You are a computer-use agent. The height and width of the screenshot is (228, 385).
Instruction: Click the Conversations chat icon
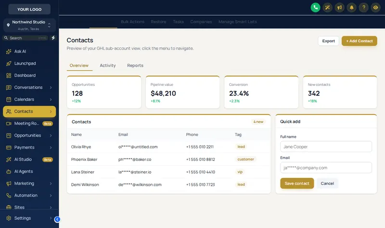tap(9, 87)
